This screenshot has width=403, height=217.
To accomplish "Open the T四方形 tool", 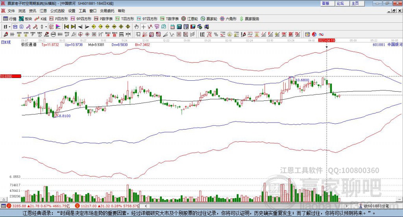I will (x=125, y=19).
